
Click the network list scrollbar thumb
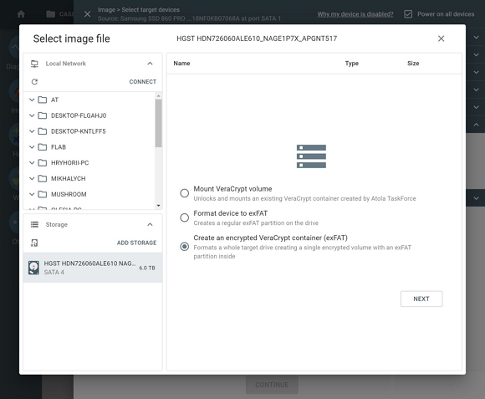click(x=158, y=123)
